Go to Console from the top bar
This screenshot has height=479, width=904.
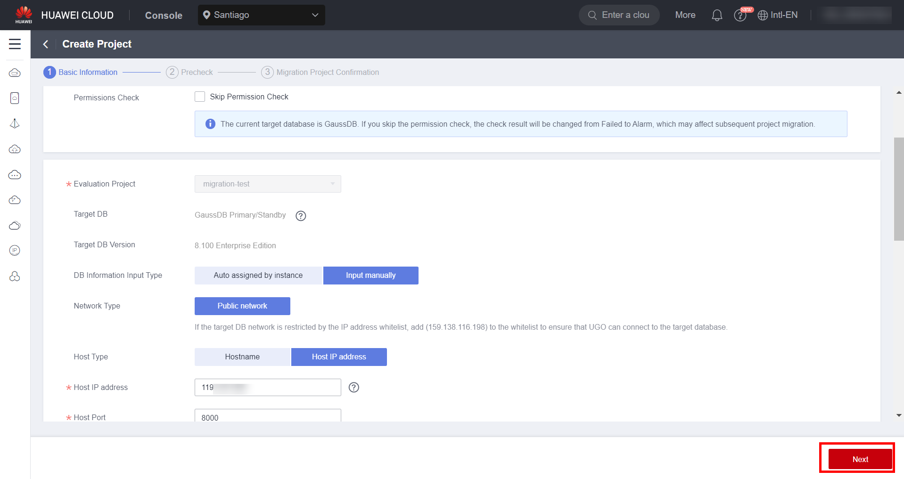click(164, 15)
